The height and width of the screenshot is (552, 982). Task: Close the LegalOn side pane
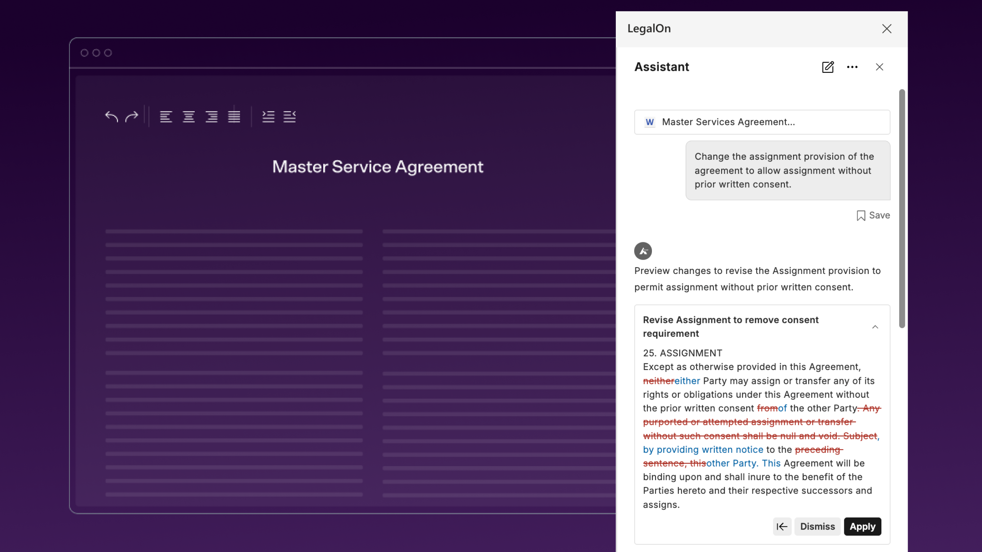point(886,29)
